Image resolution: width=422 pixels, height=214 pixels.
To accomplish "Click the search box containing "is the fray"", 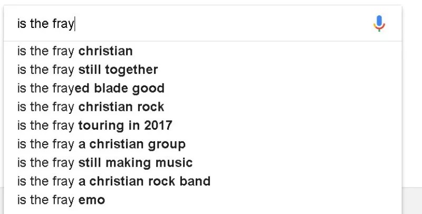I will coord(190,24).
